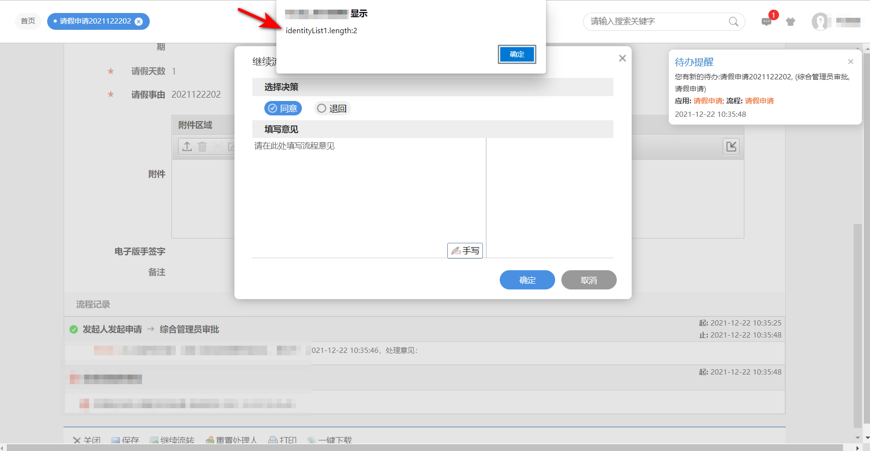Viewport: 870px width, 451px height.
Task: Select the 同意 decision option
Action: click(283, 109)
